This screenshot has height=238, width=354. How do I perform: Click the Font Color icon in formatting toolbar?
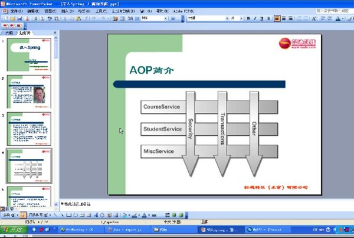(337, 18)
